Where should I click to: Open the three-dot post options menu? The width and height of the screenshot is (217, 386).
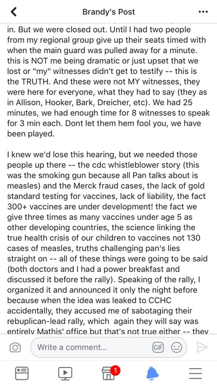click(x=203, y=12)
